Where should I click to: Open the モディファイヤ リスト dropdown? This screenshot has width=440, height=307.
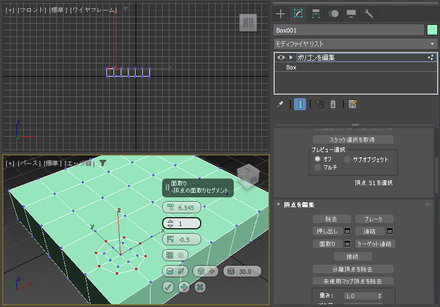pos(356,44)
